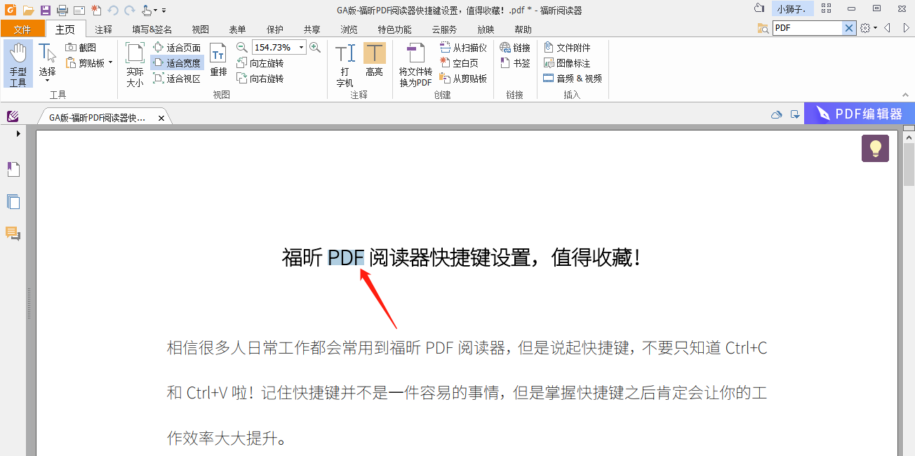Open the Features (特色功能) tab
The width and height of the screenshot is (915, 456).
click(394, 29)
